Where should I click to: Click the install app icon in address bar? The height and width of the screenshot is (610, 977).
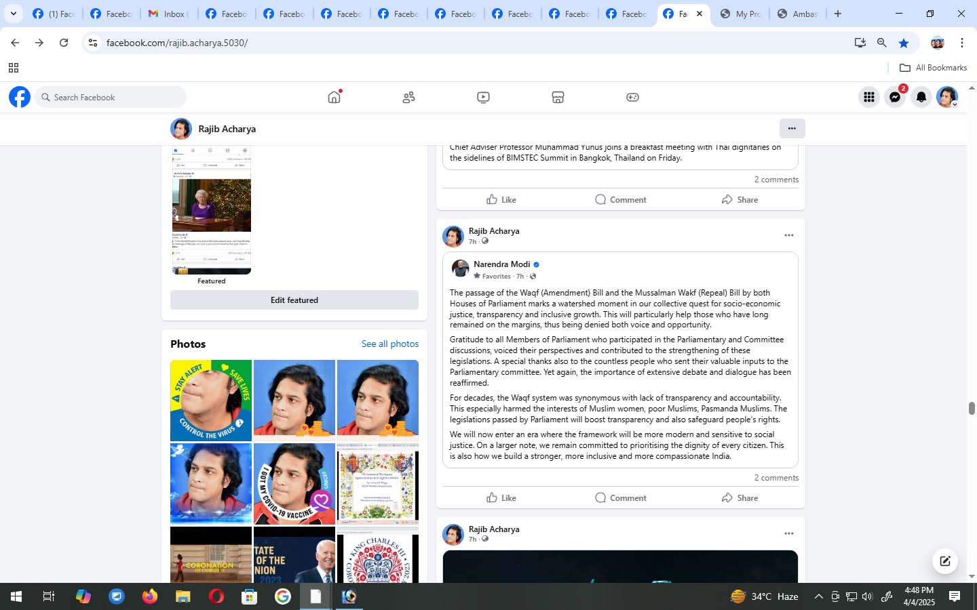point(860,43)
